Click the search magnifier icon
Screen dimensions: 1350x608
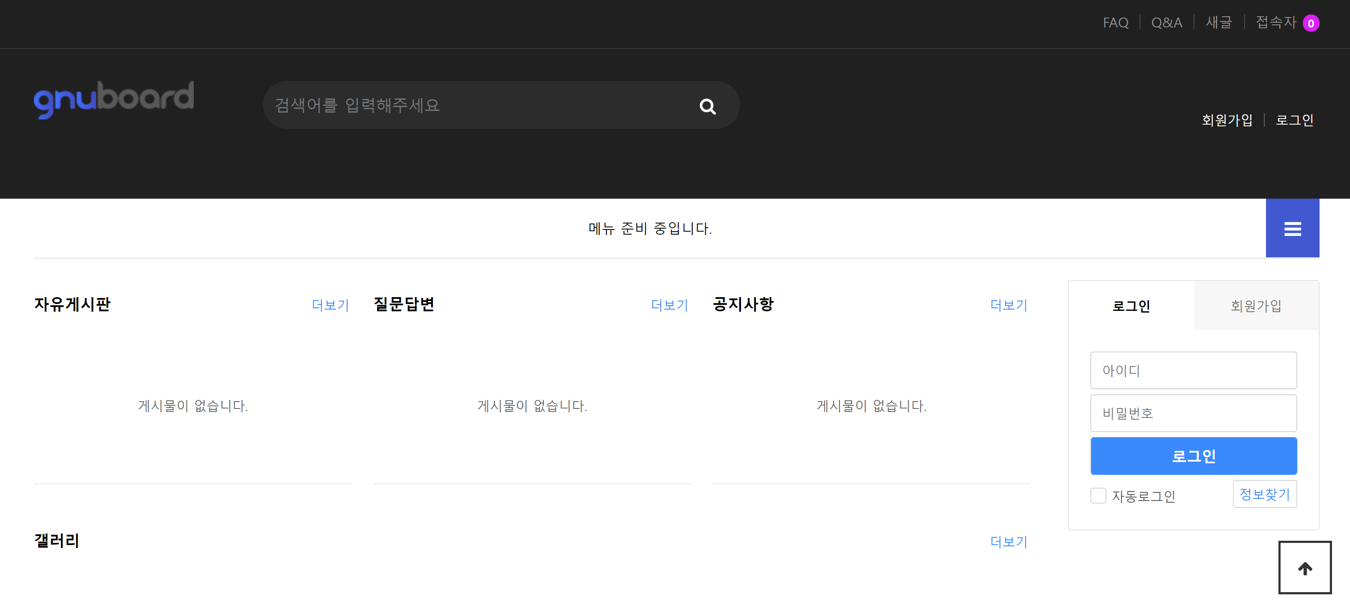707,106
